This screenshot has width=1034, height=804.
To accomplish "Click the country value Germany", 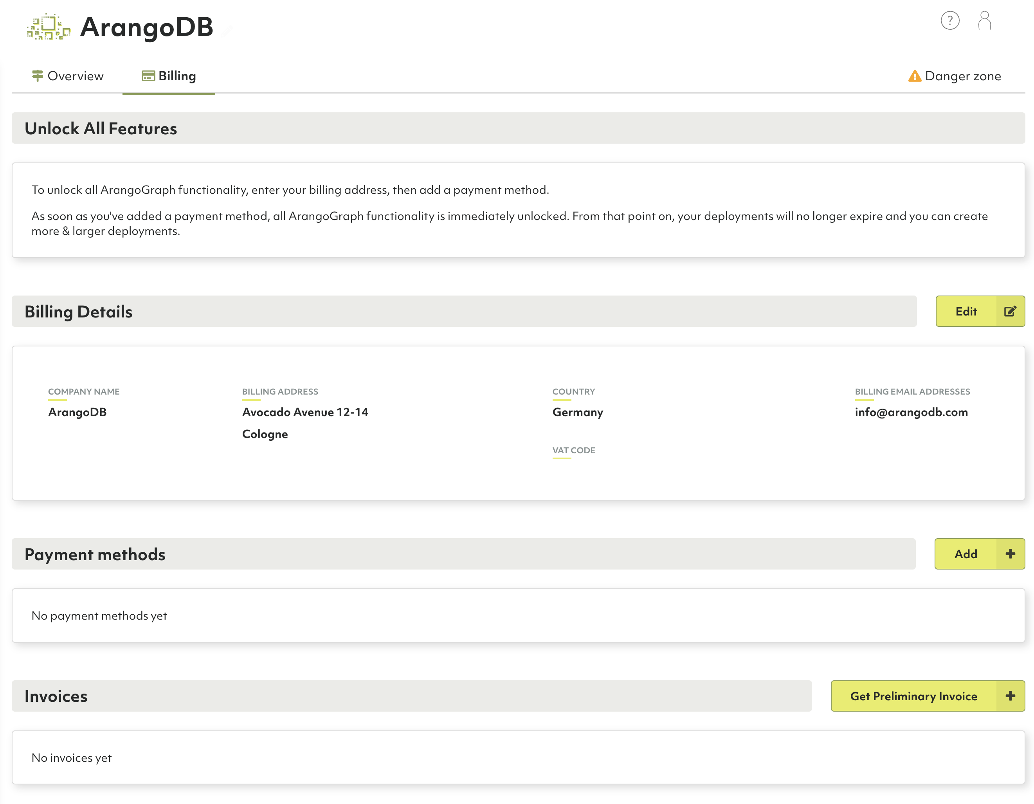I will click(578, 412).
